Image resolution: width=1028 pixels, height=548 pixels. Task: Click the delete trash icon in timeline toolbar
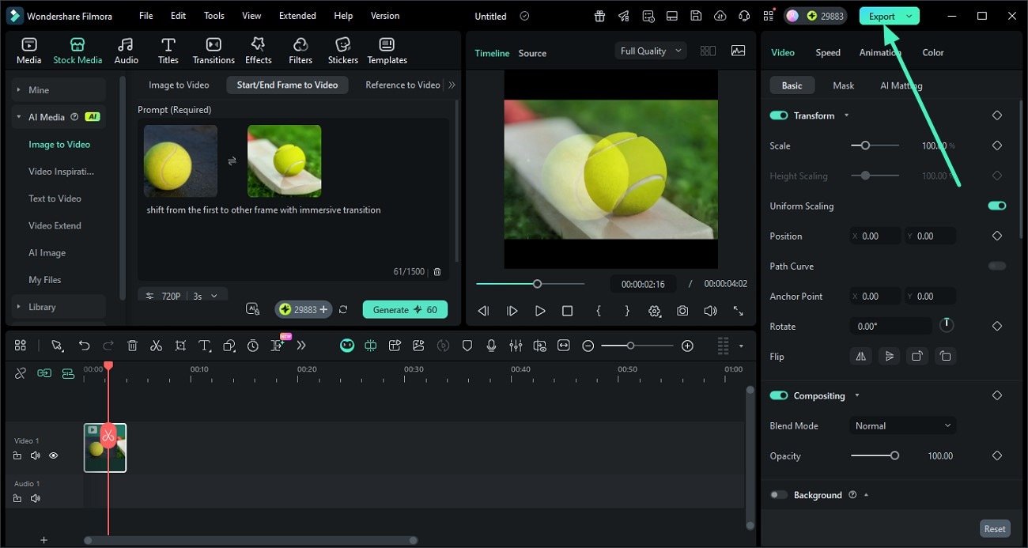(132, 346)
